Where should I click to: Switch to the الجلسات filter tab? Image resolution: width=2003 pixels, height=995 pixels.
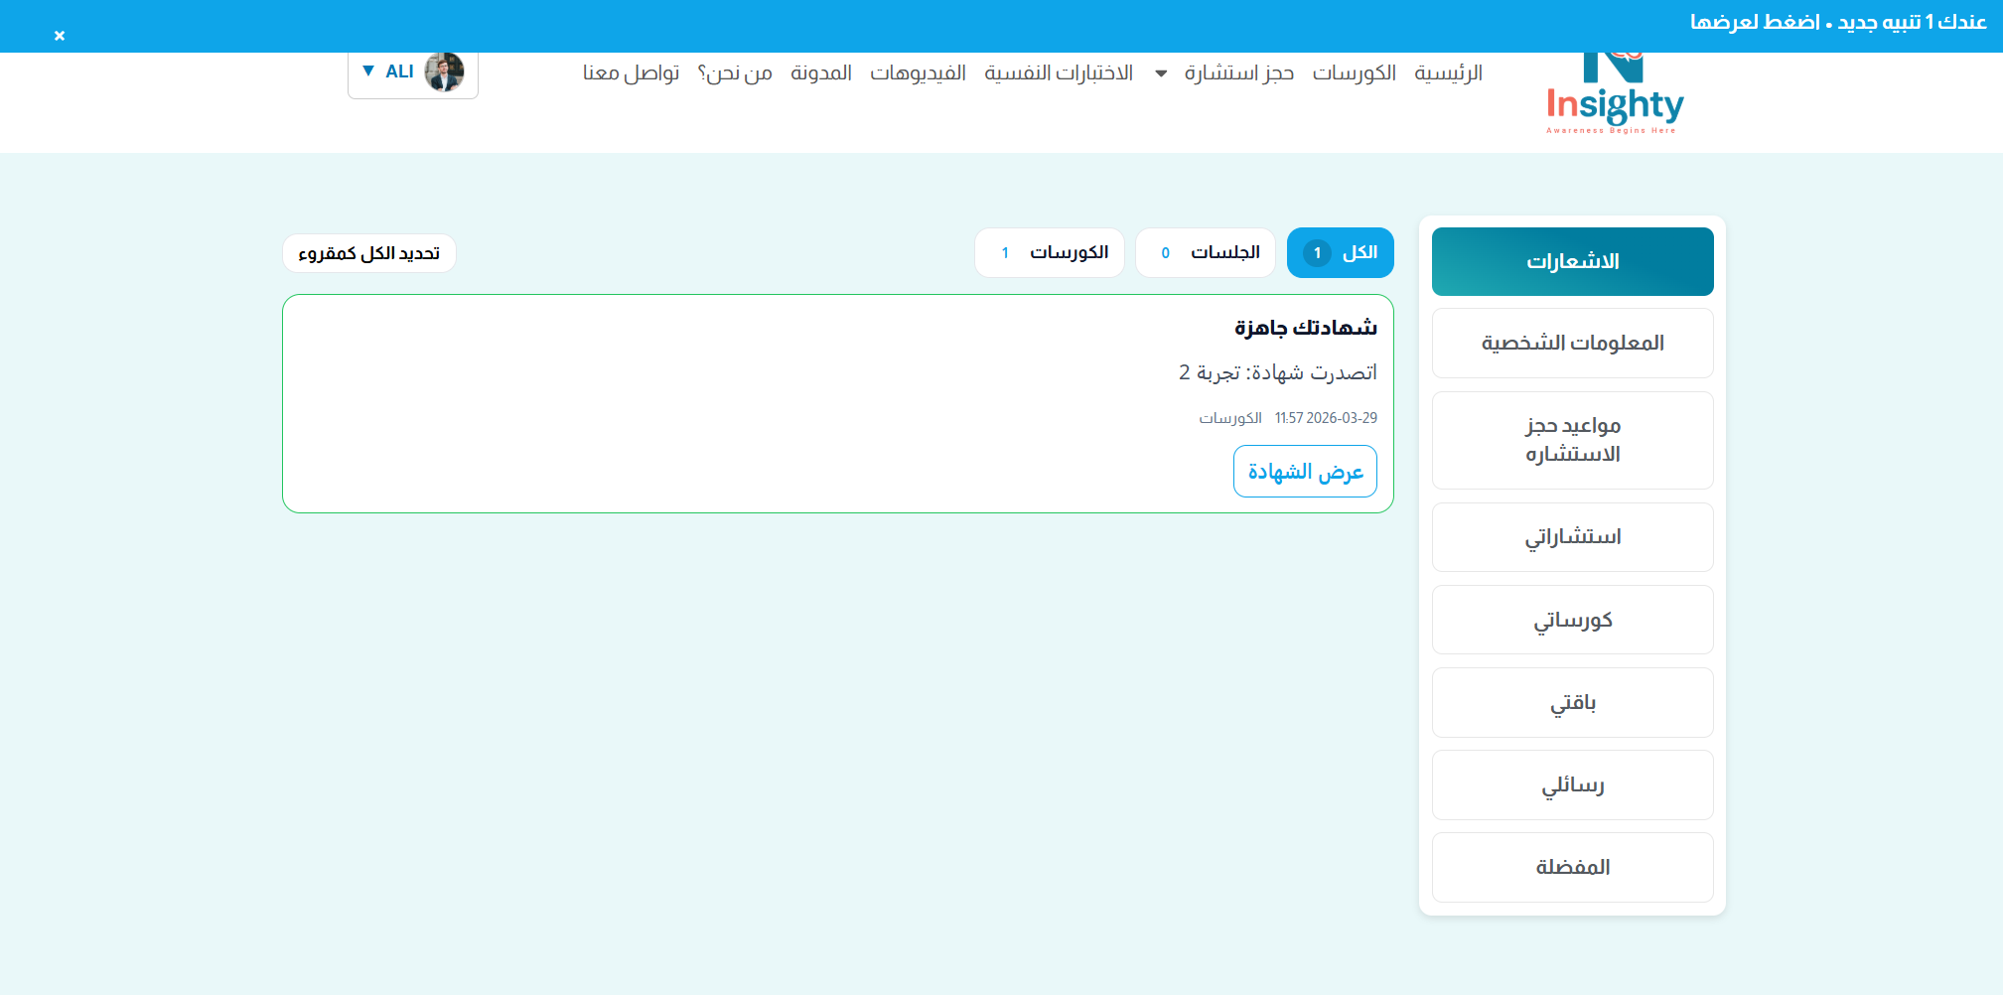pyautogui.click(x=1210, y=253)
